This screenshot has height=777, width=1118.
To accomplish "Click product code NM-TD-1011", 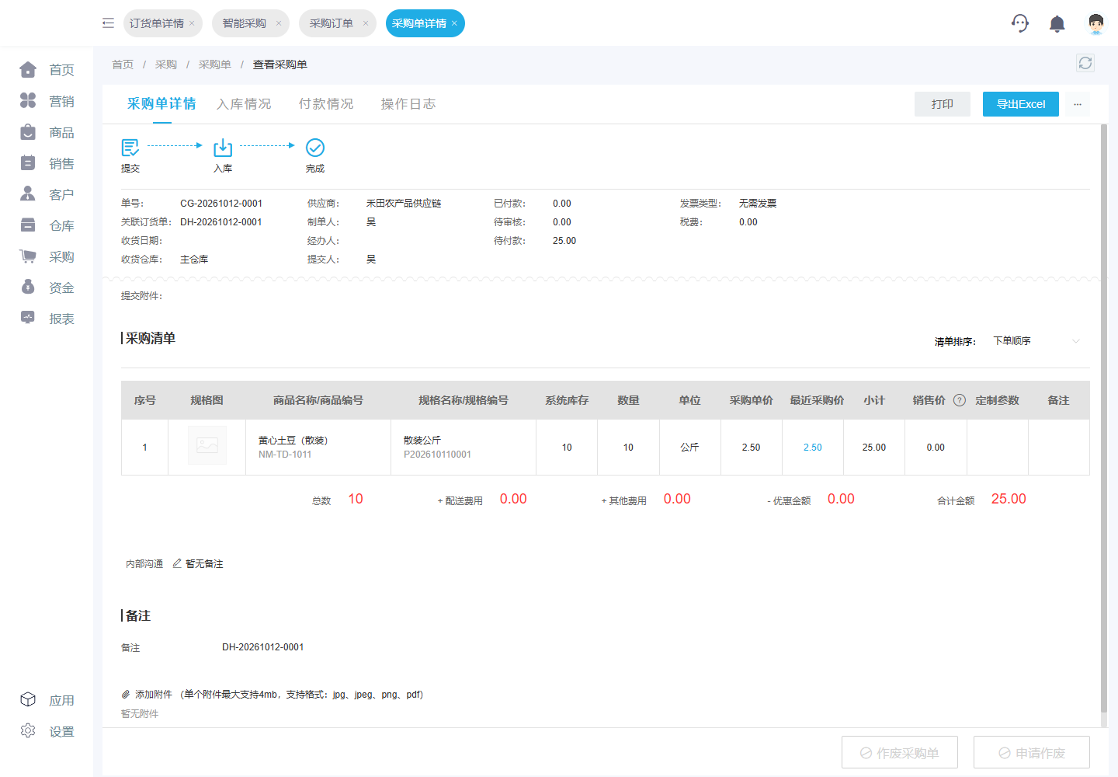I will (285, 455).
